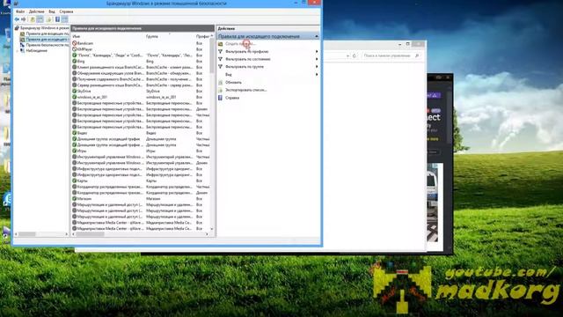Open the Файл menu
563x317 pixels.
click(x=20, y=11)
